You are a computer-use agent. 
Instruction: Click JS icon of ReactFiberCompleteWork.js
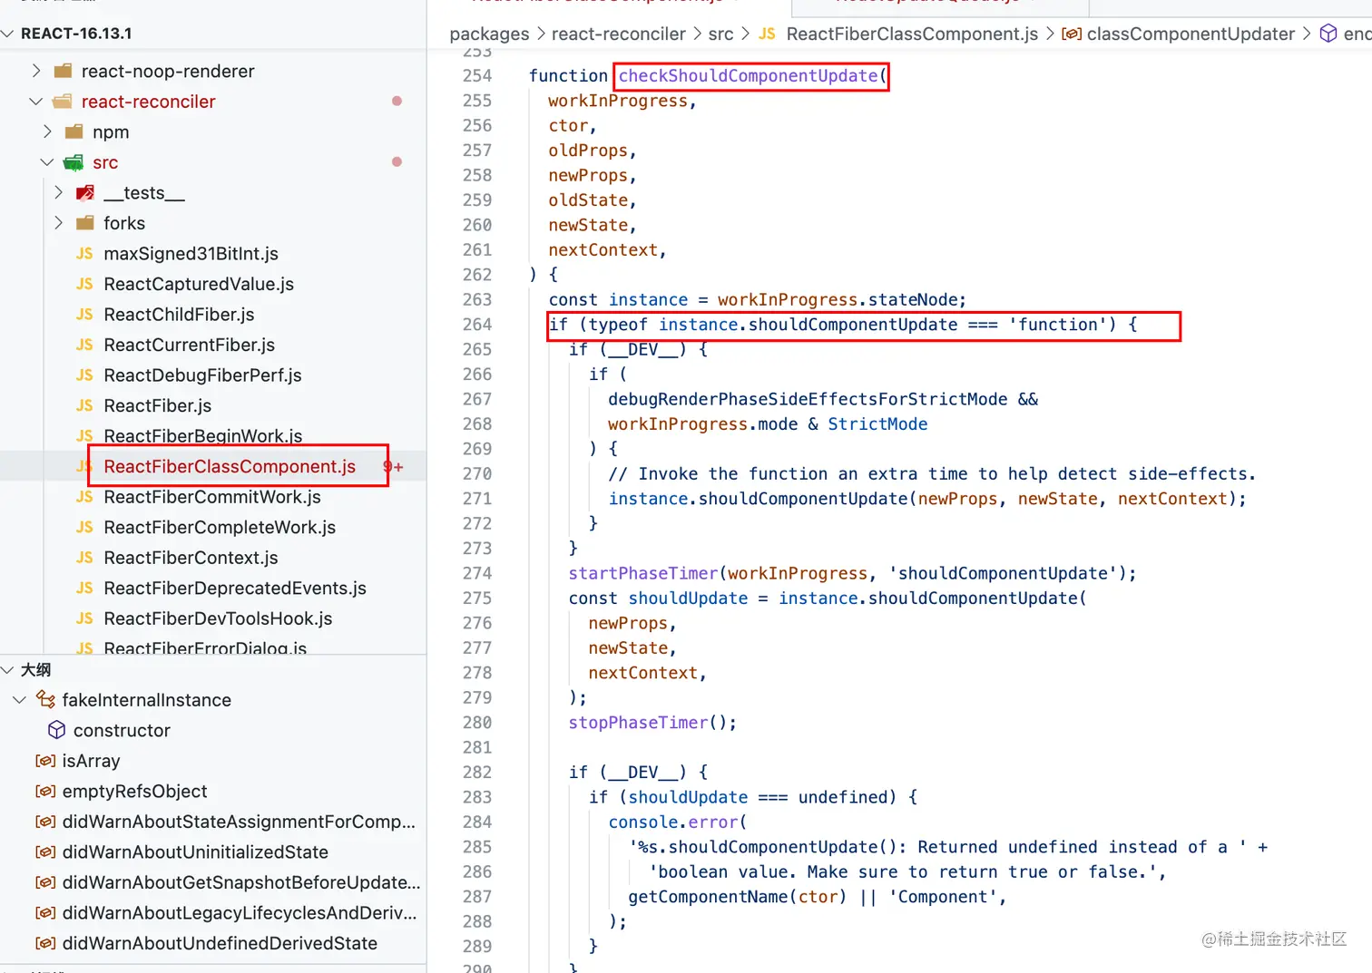pos(84,527)
